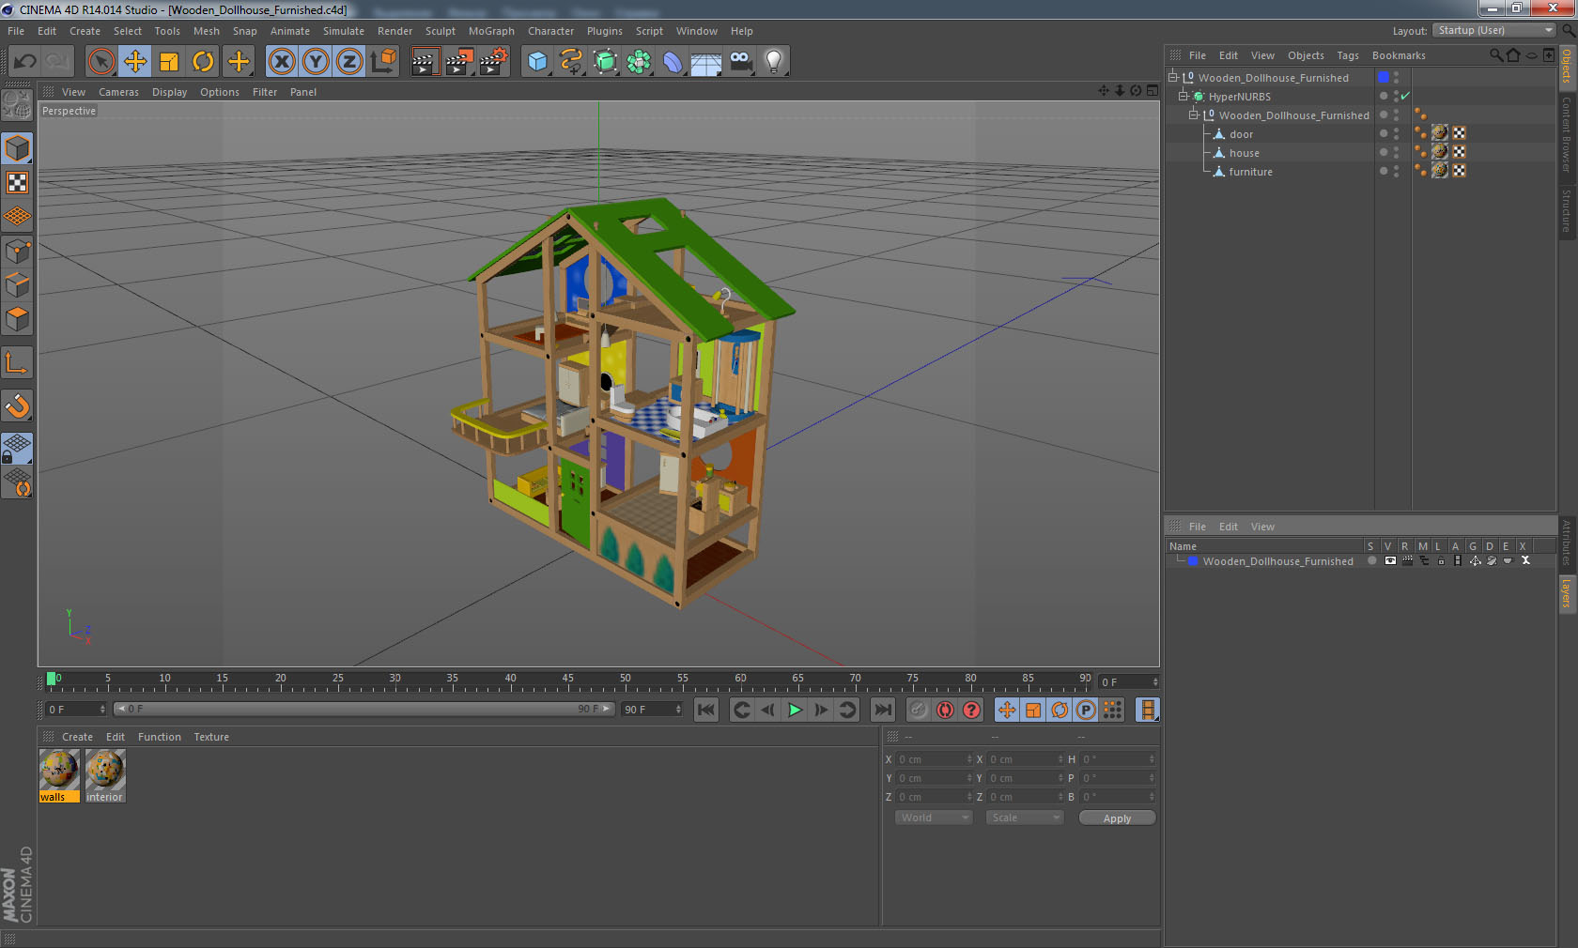This screenshot has height=948, width=1578.
Task: Open the Sculpt menu
Action: tap(440, 31)
